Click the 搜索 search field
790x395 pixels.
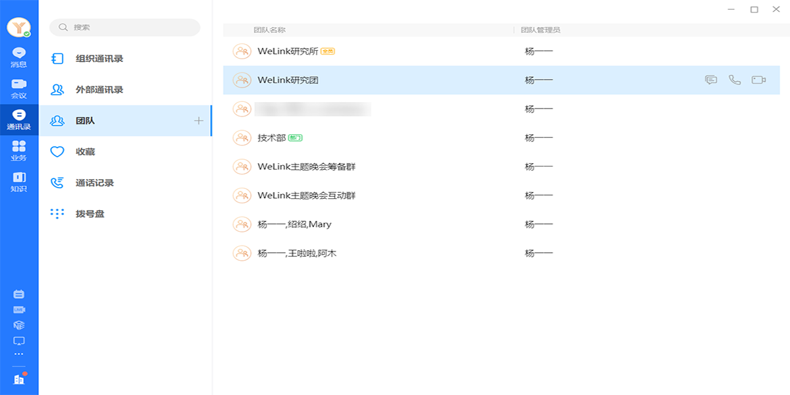tap(125, 27)
